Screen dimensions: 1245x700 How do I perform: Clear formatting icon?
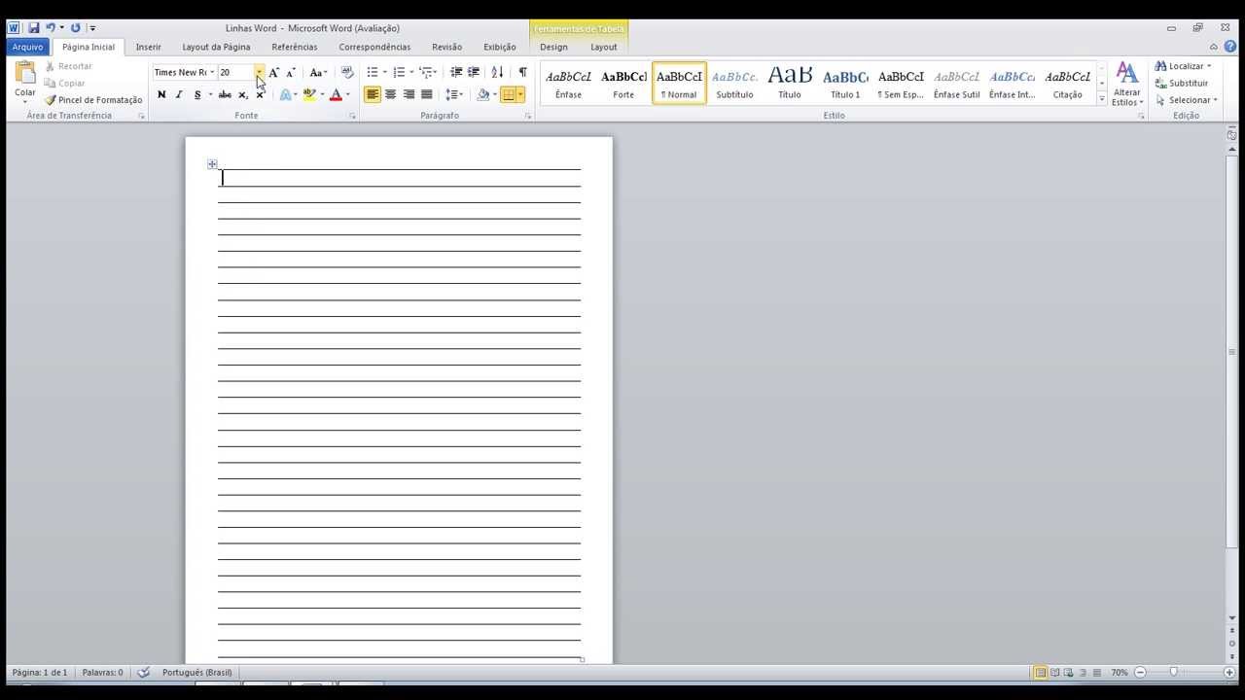347,72
